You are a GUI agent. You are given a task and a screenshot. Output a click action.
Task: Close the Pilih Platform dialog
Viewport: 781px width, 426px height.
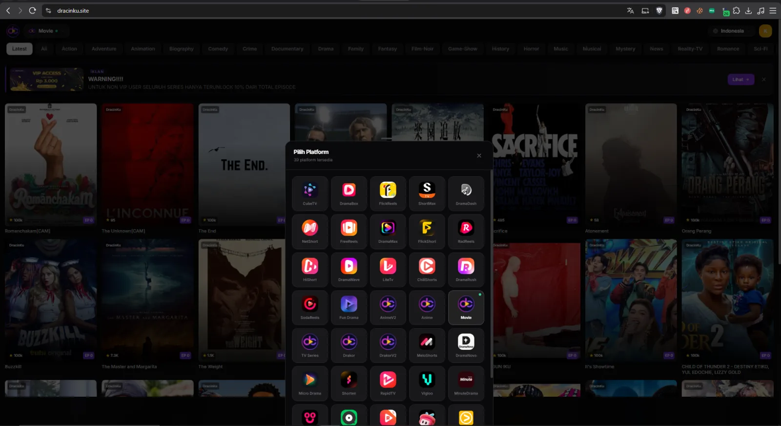479,155
